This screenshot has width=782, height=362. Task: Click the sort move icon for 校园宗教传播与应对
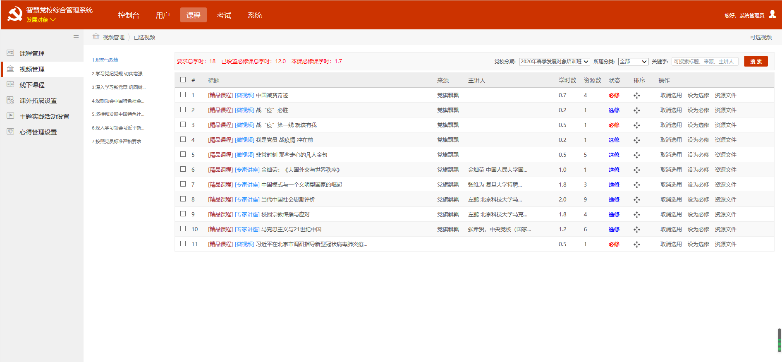coord(637,215)
